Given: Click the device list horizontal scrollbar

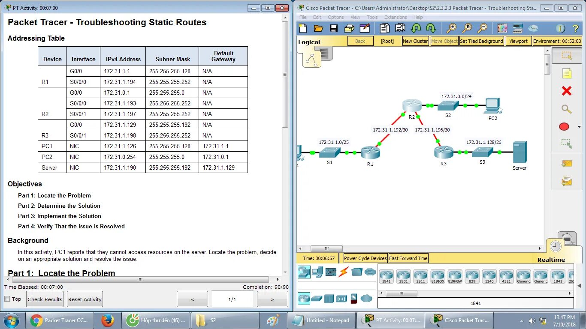Looking at the screenshot, I should pos(401,293).
